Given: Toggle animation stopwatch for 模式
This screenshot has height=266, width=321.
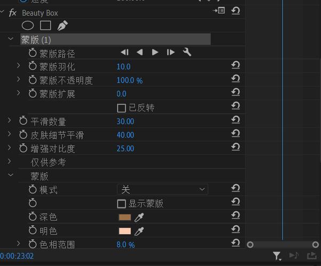Looking at the screenshot, I should 33,189.
